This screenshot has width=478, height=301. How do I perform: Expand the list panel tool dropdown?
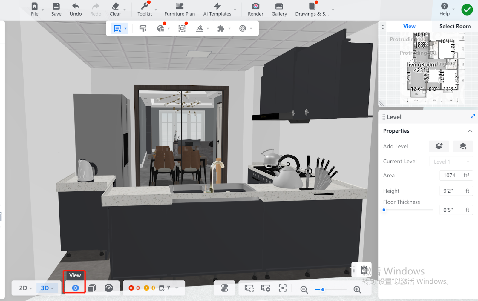(x=125, y=29)
